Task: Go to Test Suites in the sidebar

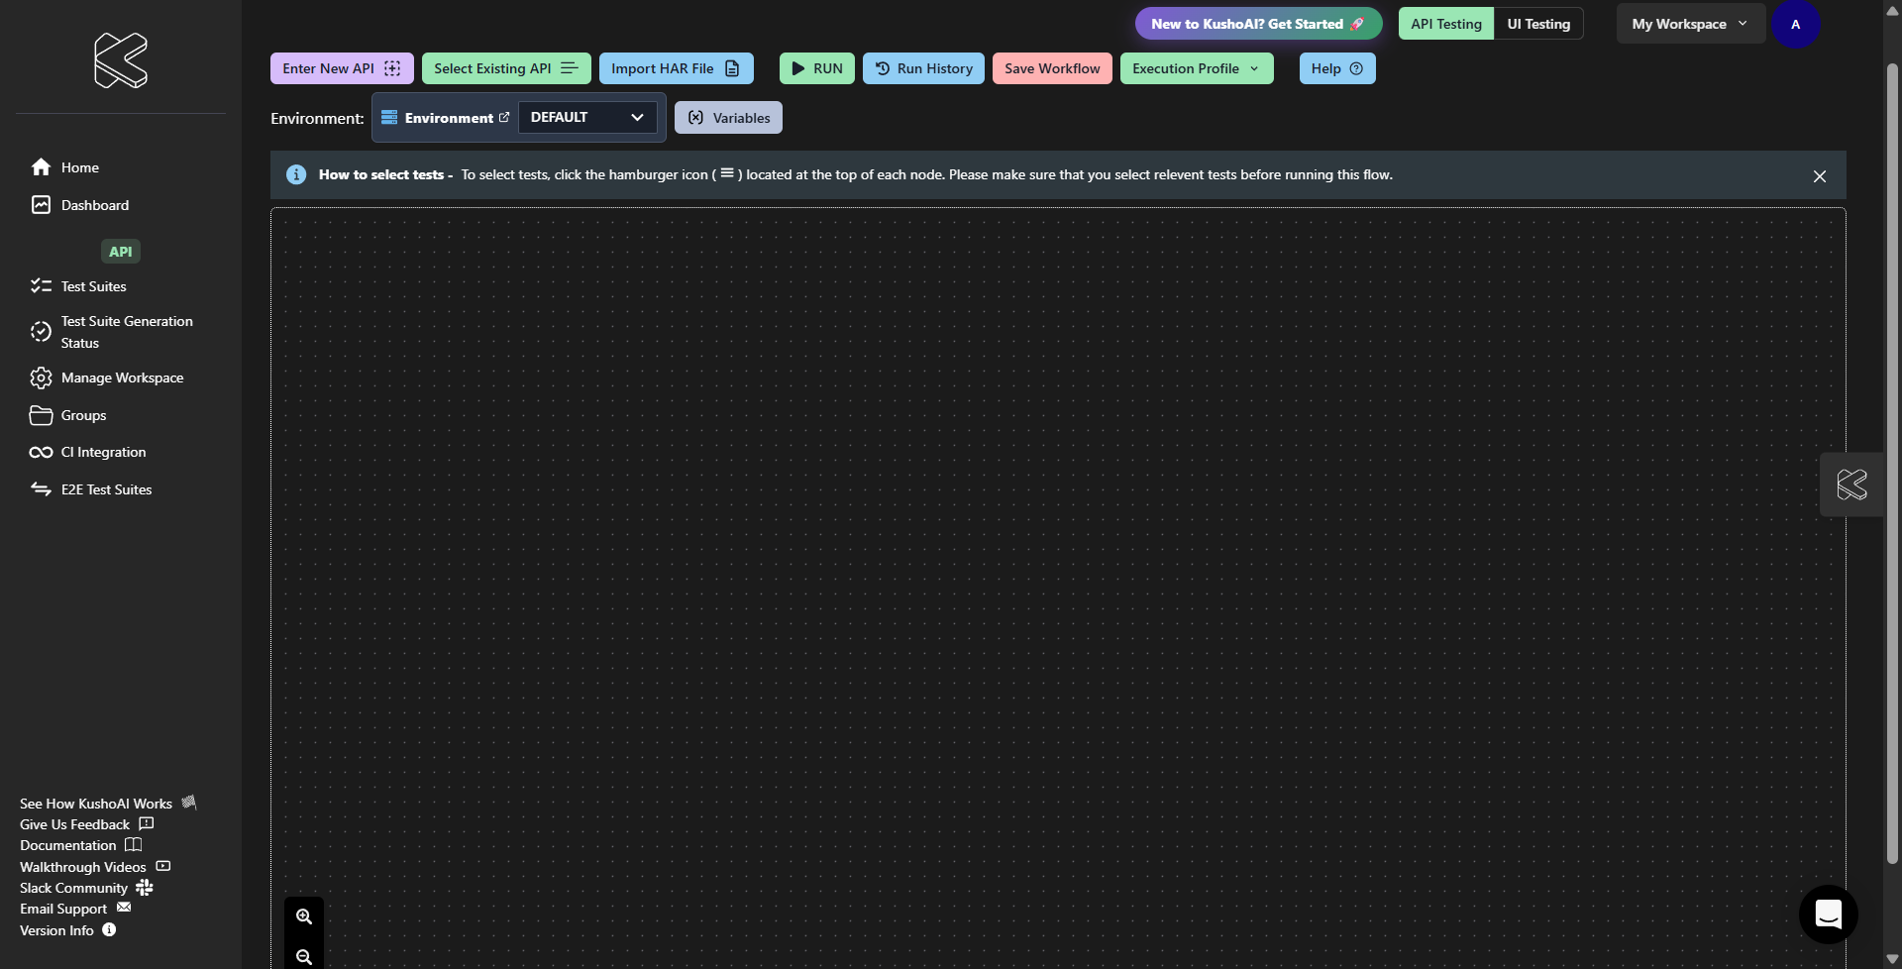Action: click(93, 286)
